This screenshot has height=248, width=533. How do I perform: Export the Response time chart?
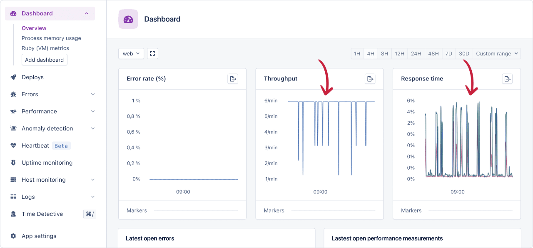click(x=507, y=78)
